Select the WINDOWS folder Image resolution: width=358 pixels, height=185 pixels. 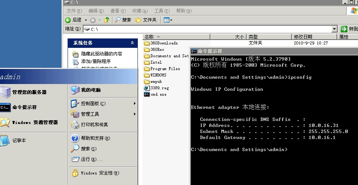[x=155, y=75]
